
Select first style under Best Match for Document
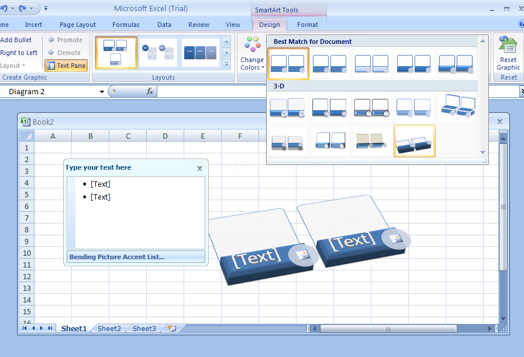click(288, 64)
